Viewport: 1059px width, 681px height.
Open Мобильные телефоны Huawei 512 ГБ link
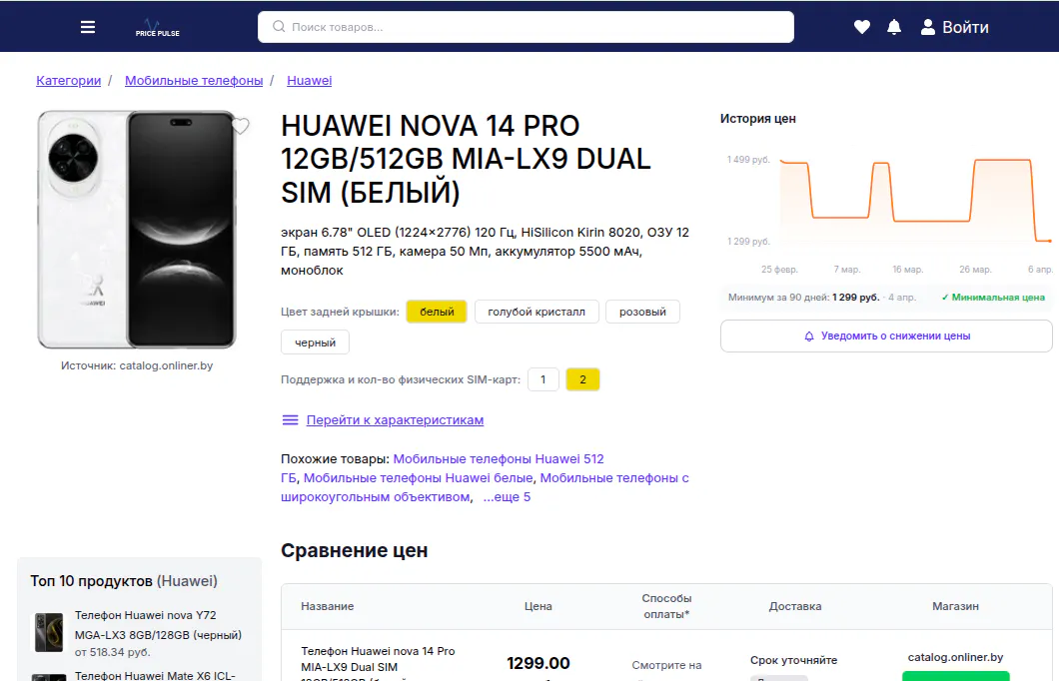499,459
